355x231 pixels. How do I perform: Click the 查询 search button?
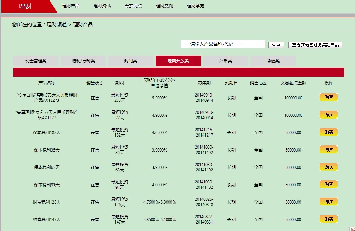[276, 45]
